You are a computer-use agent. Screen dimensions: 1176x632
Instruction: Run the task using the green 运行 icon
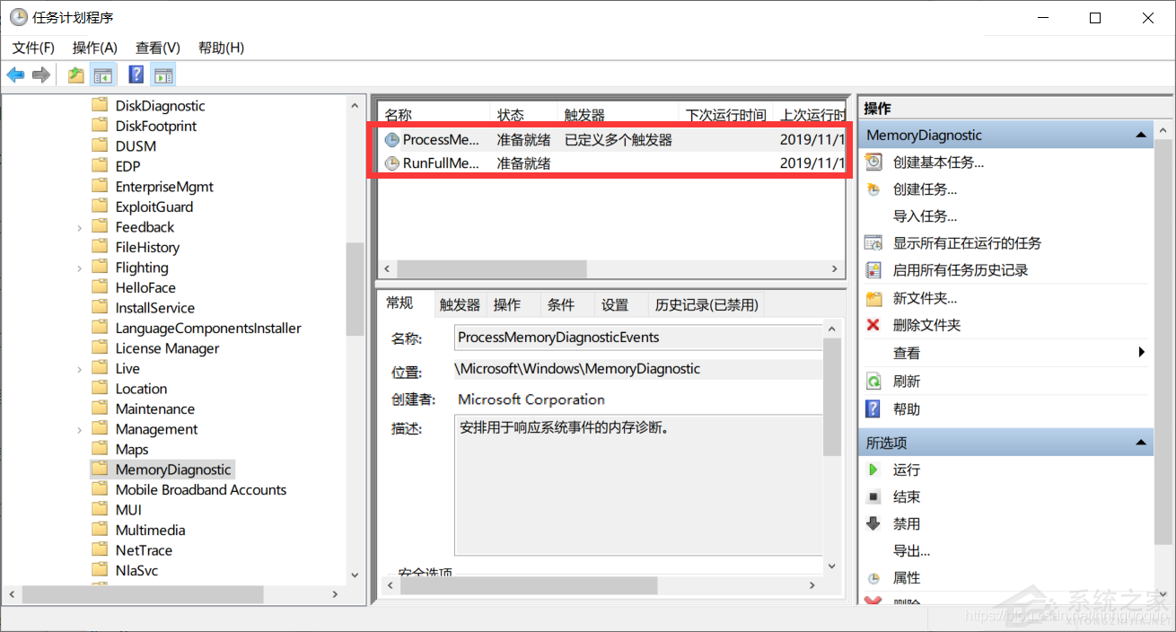coord(873,470)
